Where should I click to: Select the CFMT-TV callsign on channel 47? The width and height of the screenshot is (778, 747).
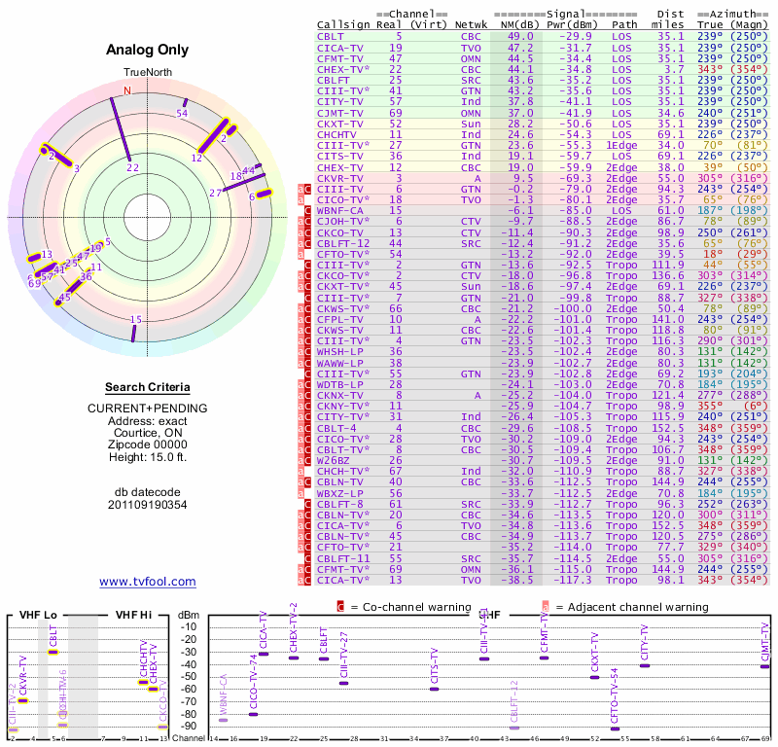(339, 58)
